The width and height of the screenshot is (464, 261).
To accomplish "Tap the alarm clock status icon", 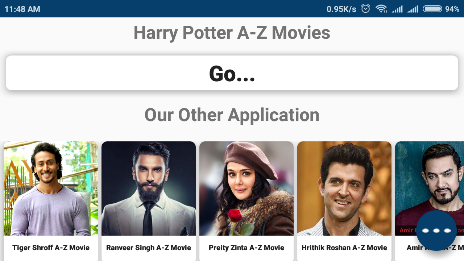I will click(x=365, y=9).
